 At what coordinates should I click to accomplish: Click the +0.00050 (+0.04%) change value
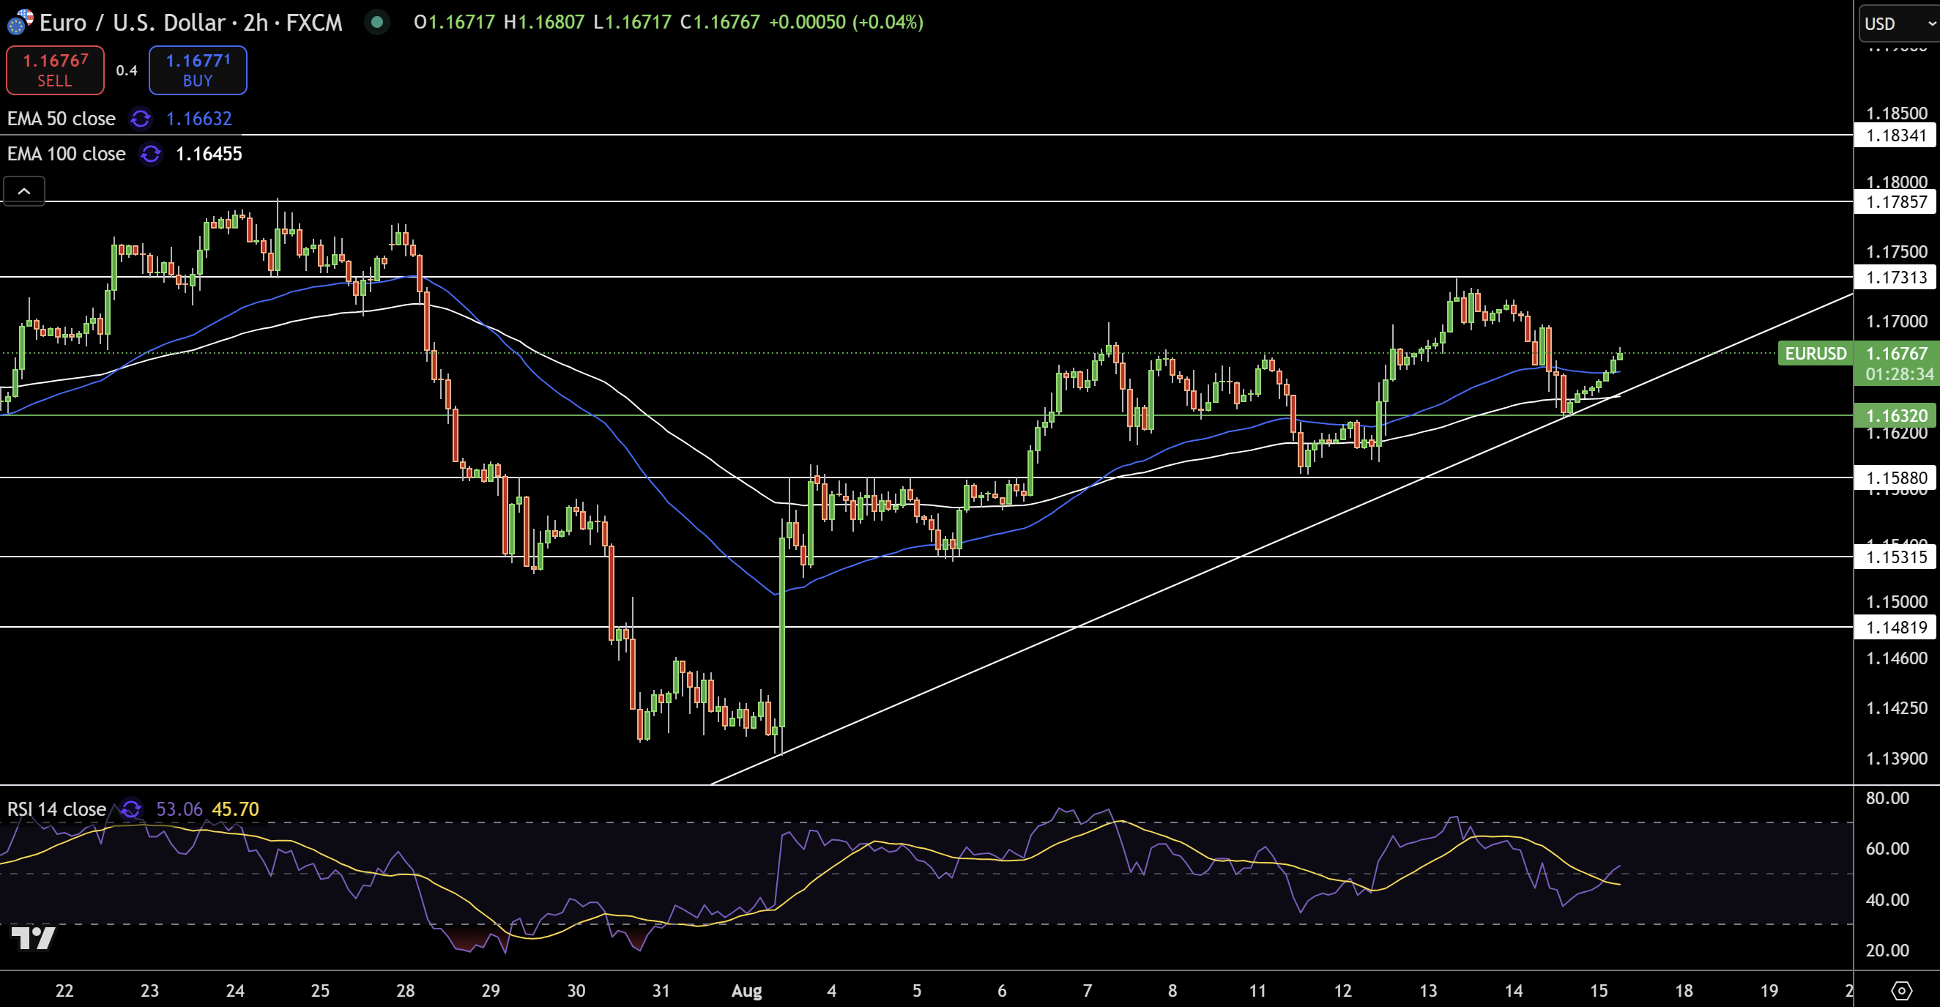846,22
